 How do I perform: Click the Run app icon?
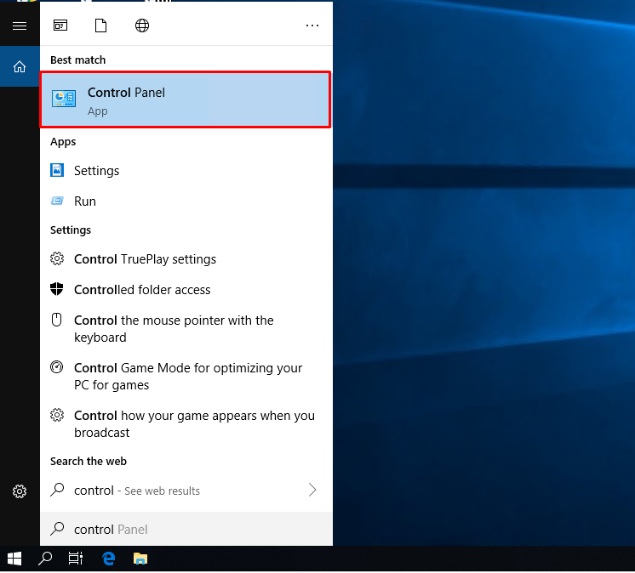coord(57,201)
